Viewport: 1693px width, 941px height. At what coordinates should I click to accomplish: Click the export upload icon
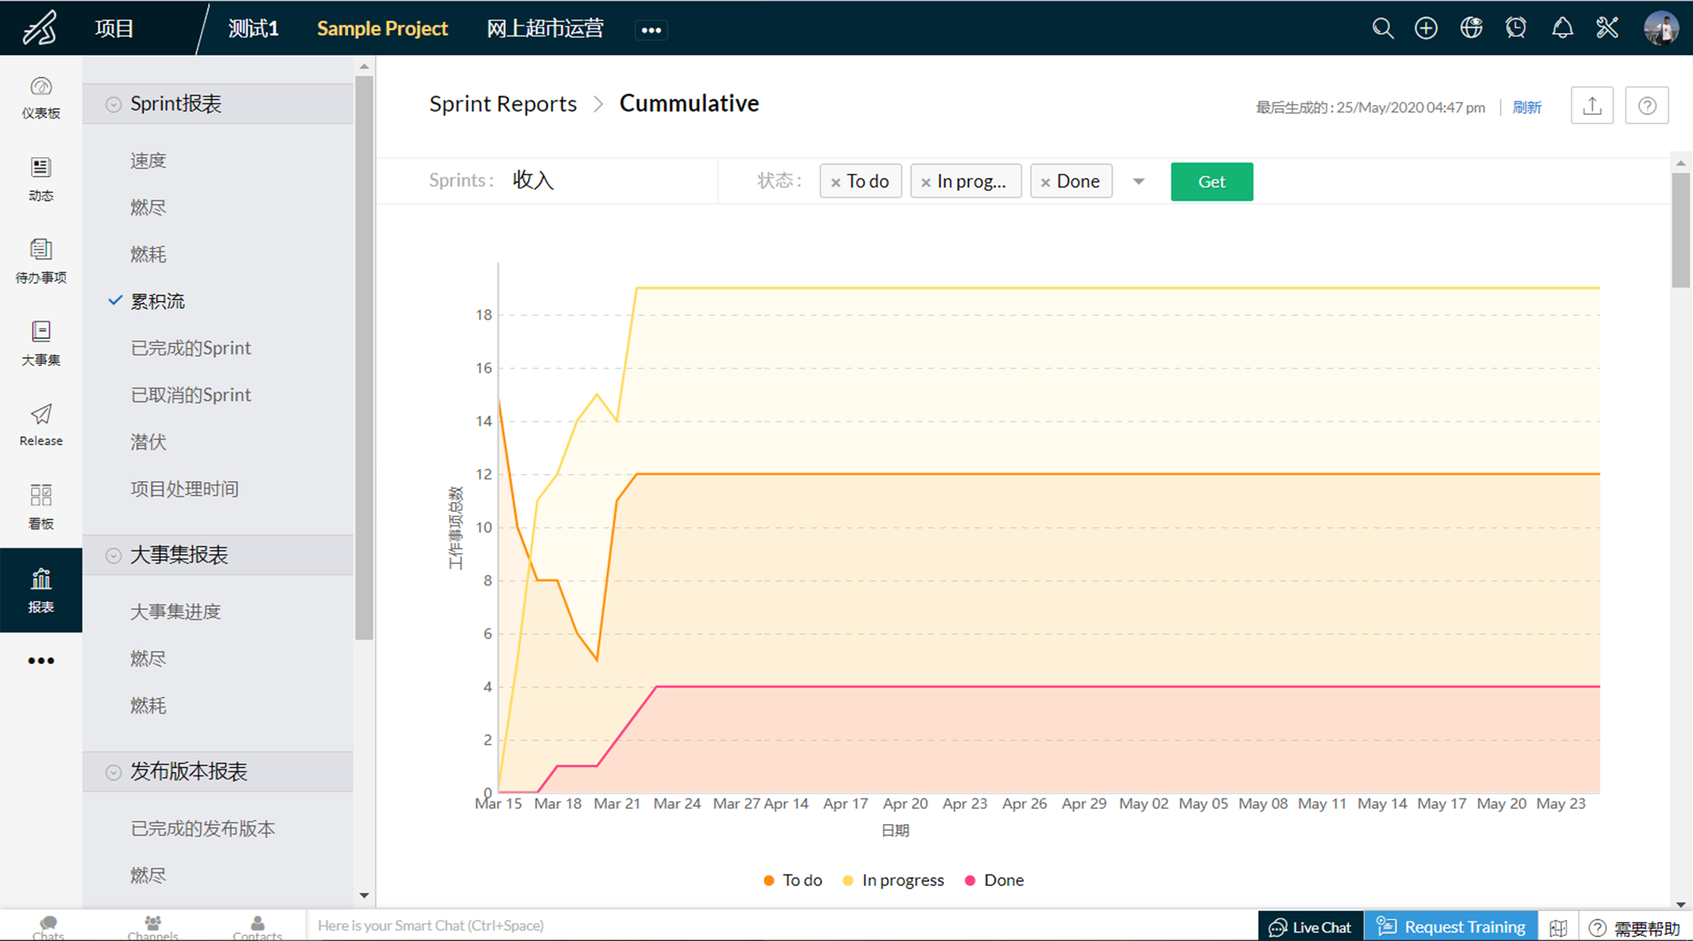[x=1592, y=106]
